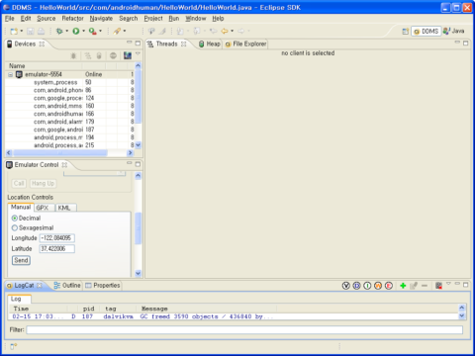This screenshot has height=356, width=475.
Task: Click the LogCat Filter text field
Action: pos(244,329)
